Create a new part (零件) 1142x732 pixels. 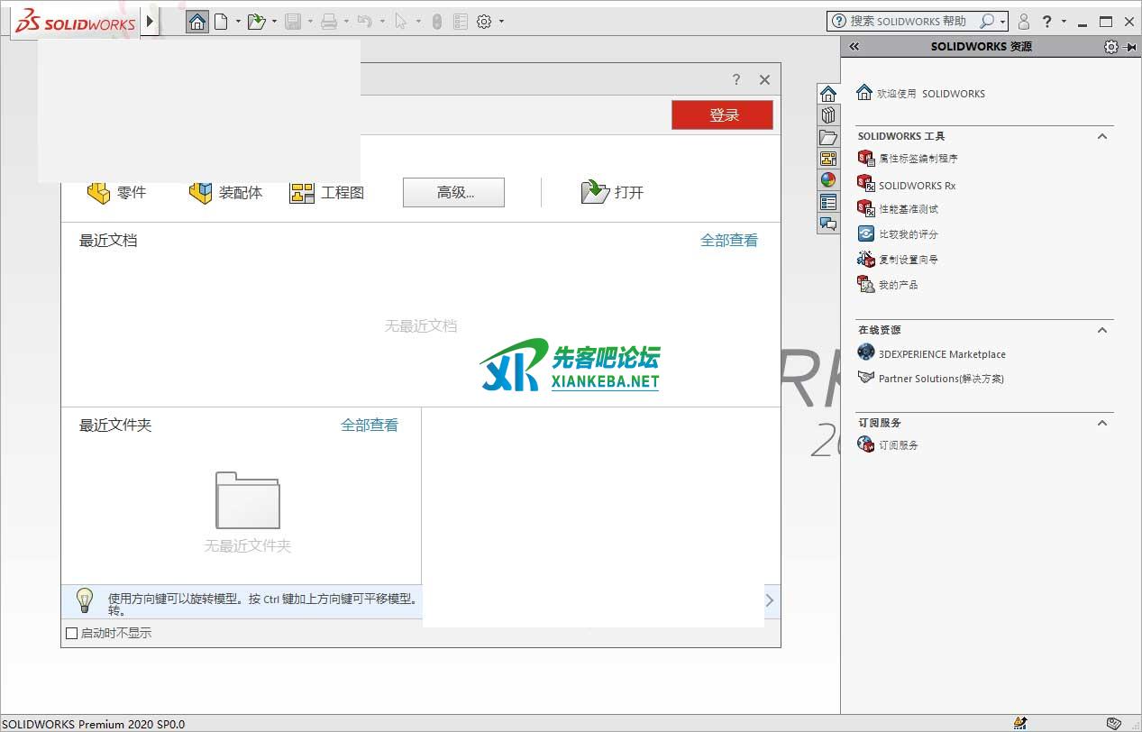point(116,192)
